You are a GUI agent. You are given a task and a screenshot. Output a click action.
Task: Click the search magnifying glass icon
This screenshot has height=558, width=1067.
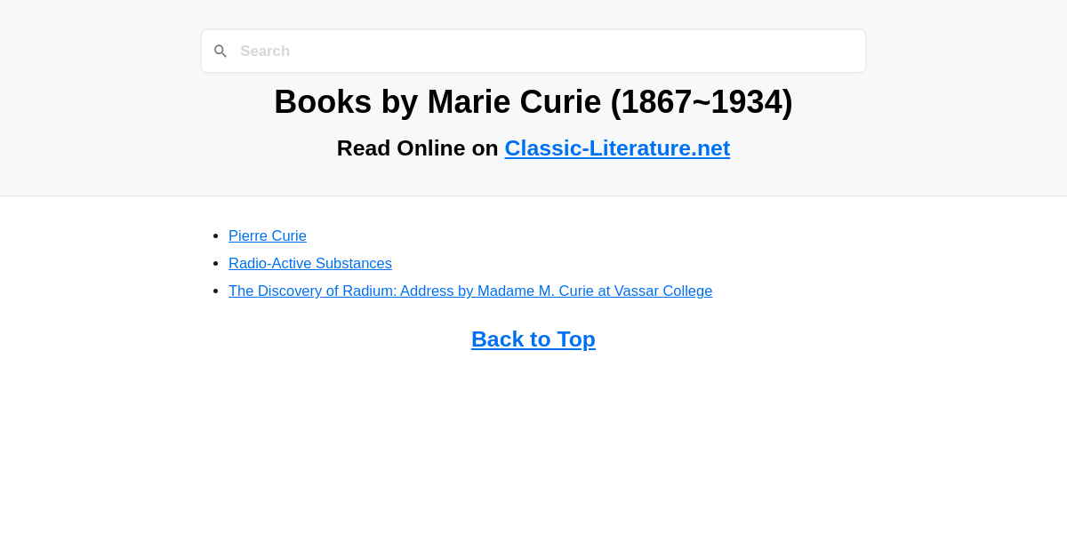[221, 51]
